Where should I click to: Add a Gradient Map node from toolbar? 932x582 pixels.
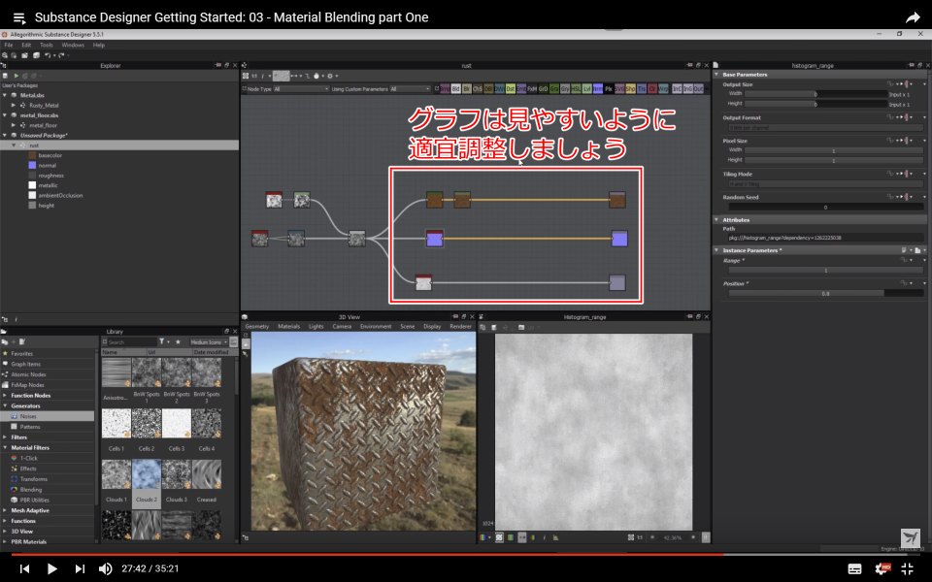click(x=554, y=89)
